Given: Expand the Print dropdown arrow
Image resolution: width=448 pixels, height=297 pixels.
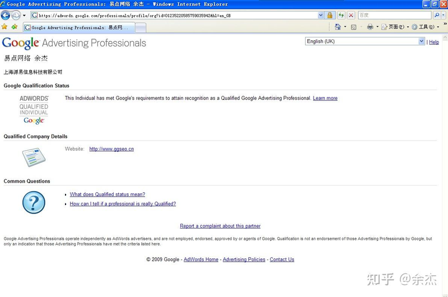Looking at the screenshot, I should click(377, 27).
